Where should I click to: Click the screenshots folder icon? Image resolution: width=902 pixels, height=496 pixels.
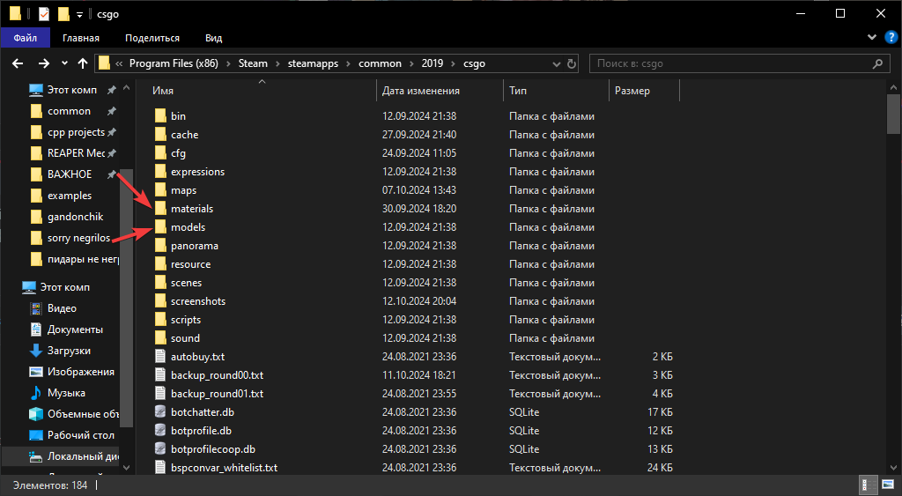(x=160, y=301)
